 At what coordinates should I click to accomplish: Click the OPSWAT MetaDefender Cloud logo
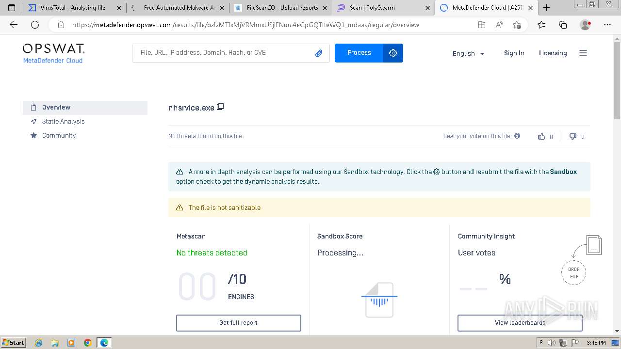coord(53,53)
